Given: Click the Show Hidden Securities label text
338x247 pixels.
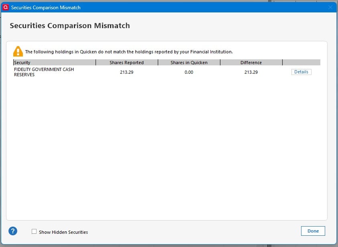Looking at the screenshot, I should [x=63, y=232].
